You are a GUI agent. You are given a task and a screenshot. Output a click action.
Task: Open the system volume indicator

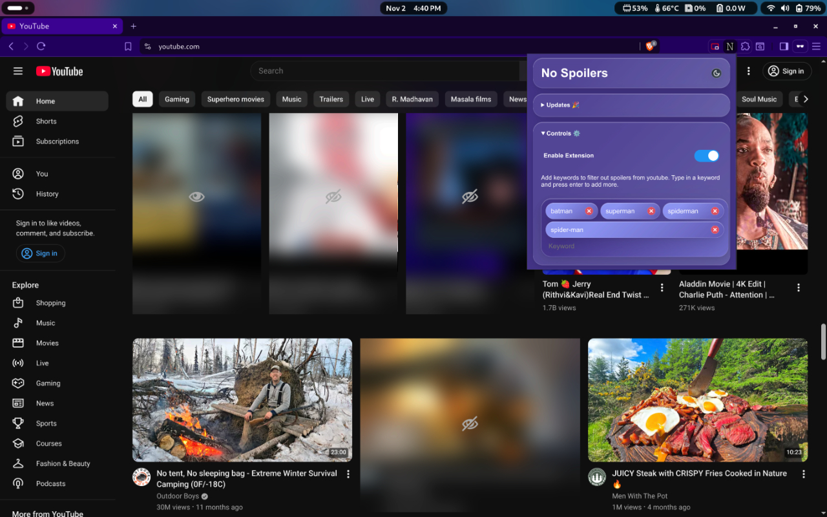tap(785, 8)
